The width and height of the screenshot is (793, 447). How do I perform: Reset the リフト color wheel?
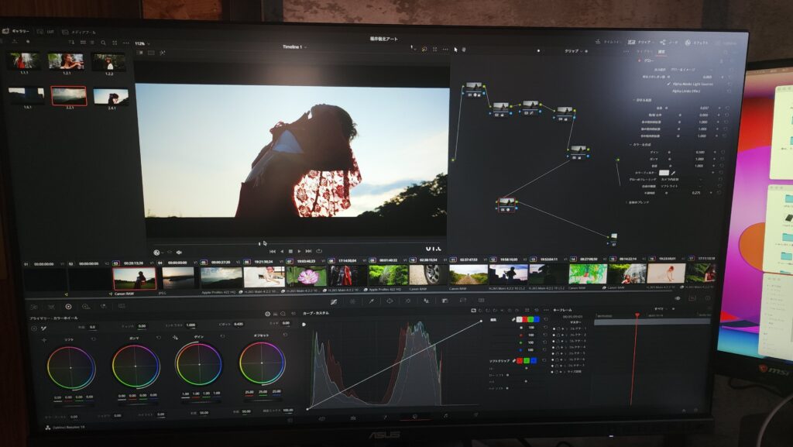pyautogui.click(x=93, y=339)
